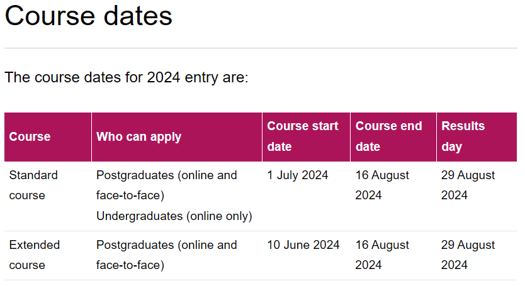Select the 'Results day' header cell

click(477, 137)
